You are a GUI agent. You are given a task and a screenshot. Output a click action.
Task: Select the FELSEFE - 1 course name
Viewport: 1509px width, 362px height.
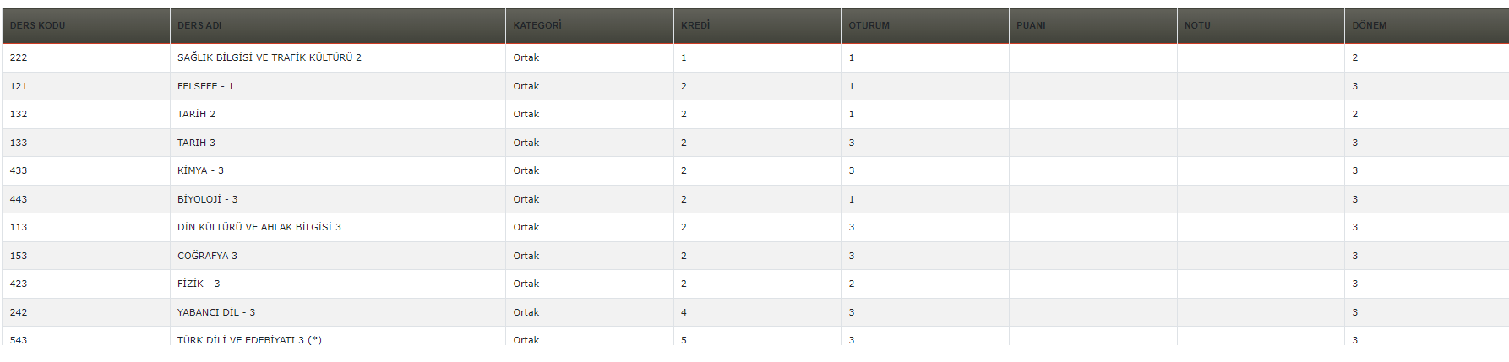point(205,86)
